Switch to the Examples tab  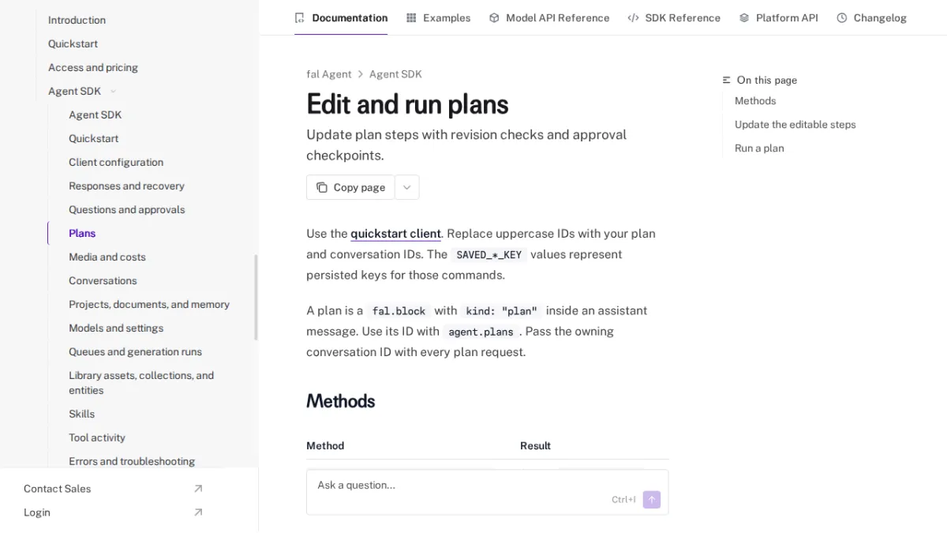(438, 17)
